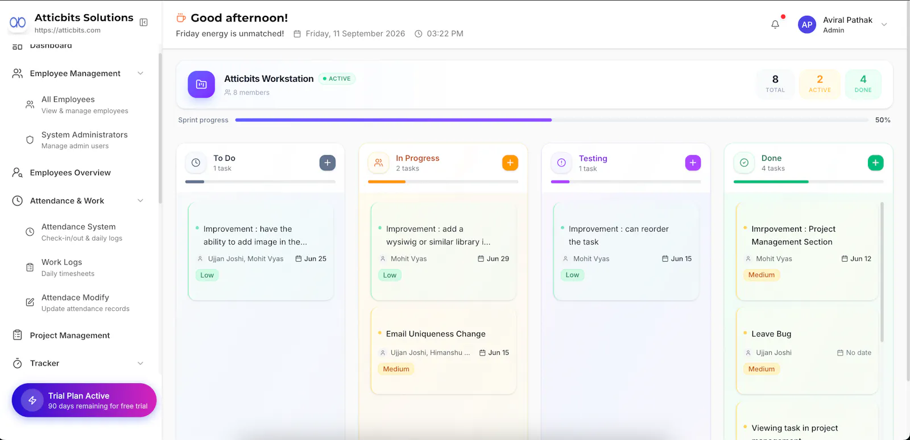Screen dimensions: 910x440
Task: Click the Sprint progress bar
Action: 552,120
